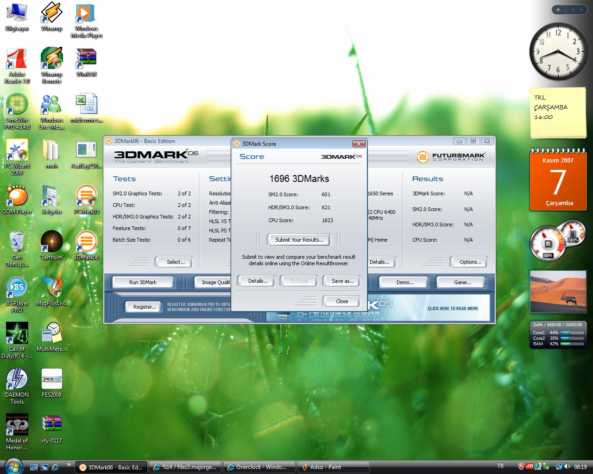Viewport: 593px width, 474px height.
Task: Switch to Overclock Windows taskbar button
Action: click(x=259, y=467)
